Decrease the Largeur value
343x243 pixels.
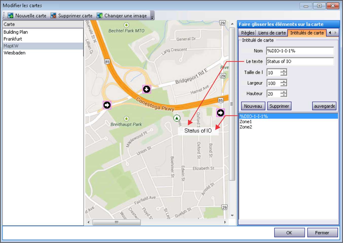pos(284,85)
